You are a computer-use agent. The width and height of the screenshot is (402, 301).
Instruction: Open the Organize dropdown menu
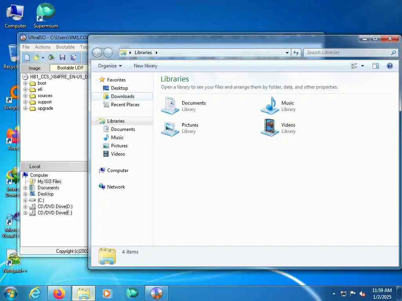[x=110, y=66]
